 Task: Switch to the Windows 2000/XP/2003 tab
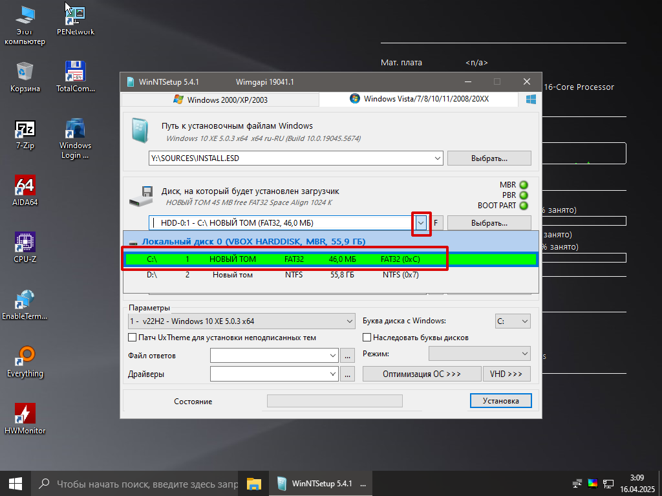(x=220, y=100)
